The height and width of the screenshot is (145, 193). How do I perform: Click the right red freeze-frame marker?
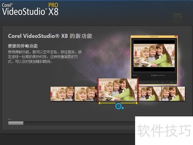click(138, 90)
